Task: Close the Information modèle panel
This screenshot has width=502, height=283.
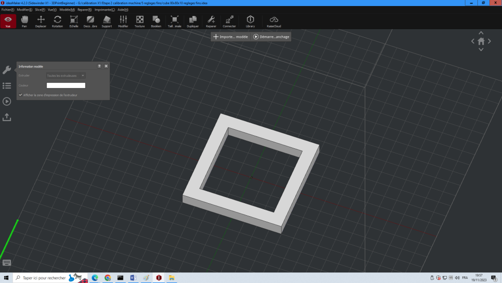Action: pyautogui.click(x=106, y=66)
